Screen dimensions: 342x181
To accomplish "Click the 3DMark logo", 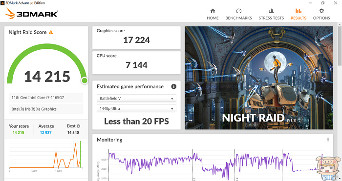I will [31, 14].
